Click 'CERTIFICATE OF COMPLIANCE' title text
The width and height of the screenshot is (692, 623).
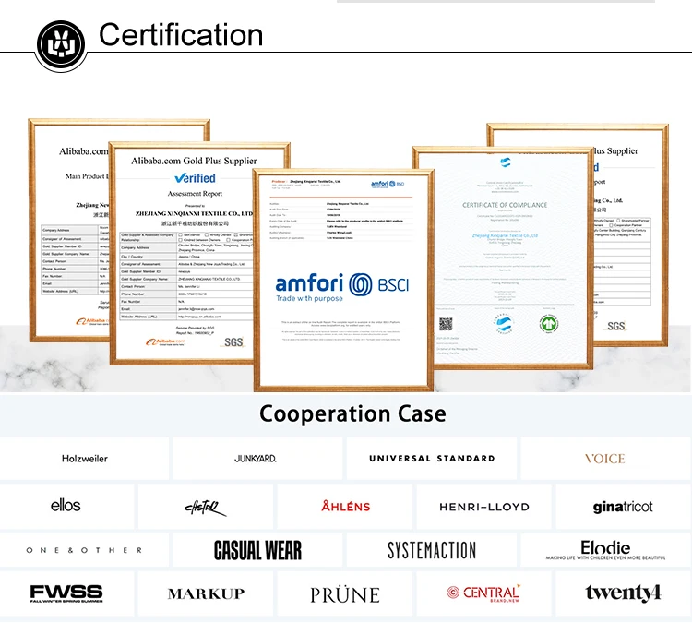505,205
